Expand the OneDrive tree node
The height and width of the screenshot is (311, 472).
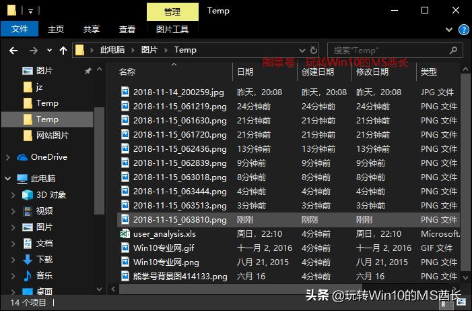[x=8, y=157]
